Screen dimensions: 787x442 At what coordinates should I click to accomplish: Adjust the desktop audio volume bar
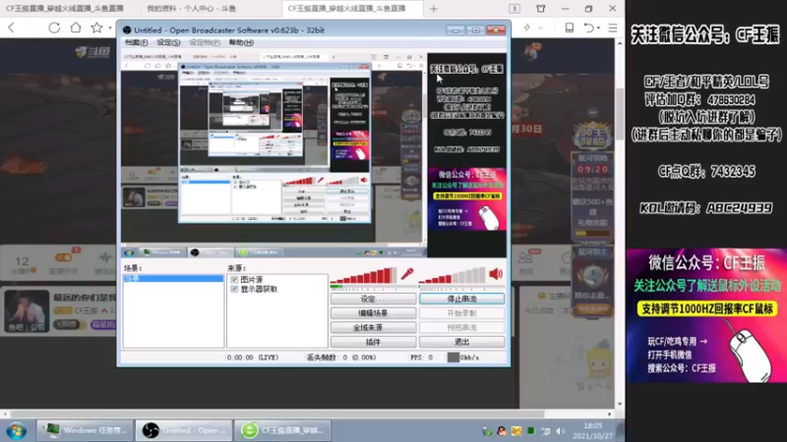[x=453, y=276]
